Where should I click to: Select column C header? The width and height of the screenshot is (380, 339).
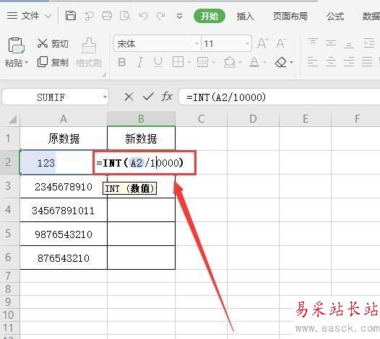click(201, 119)
